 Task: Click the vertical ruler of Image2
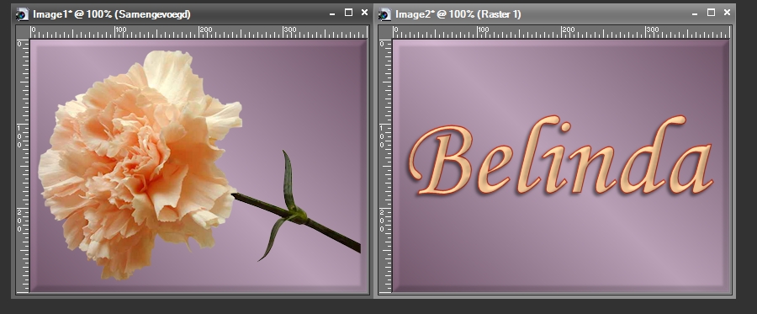click(384, 166)
